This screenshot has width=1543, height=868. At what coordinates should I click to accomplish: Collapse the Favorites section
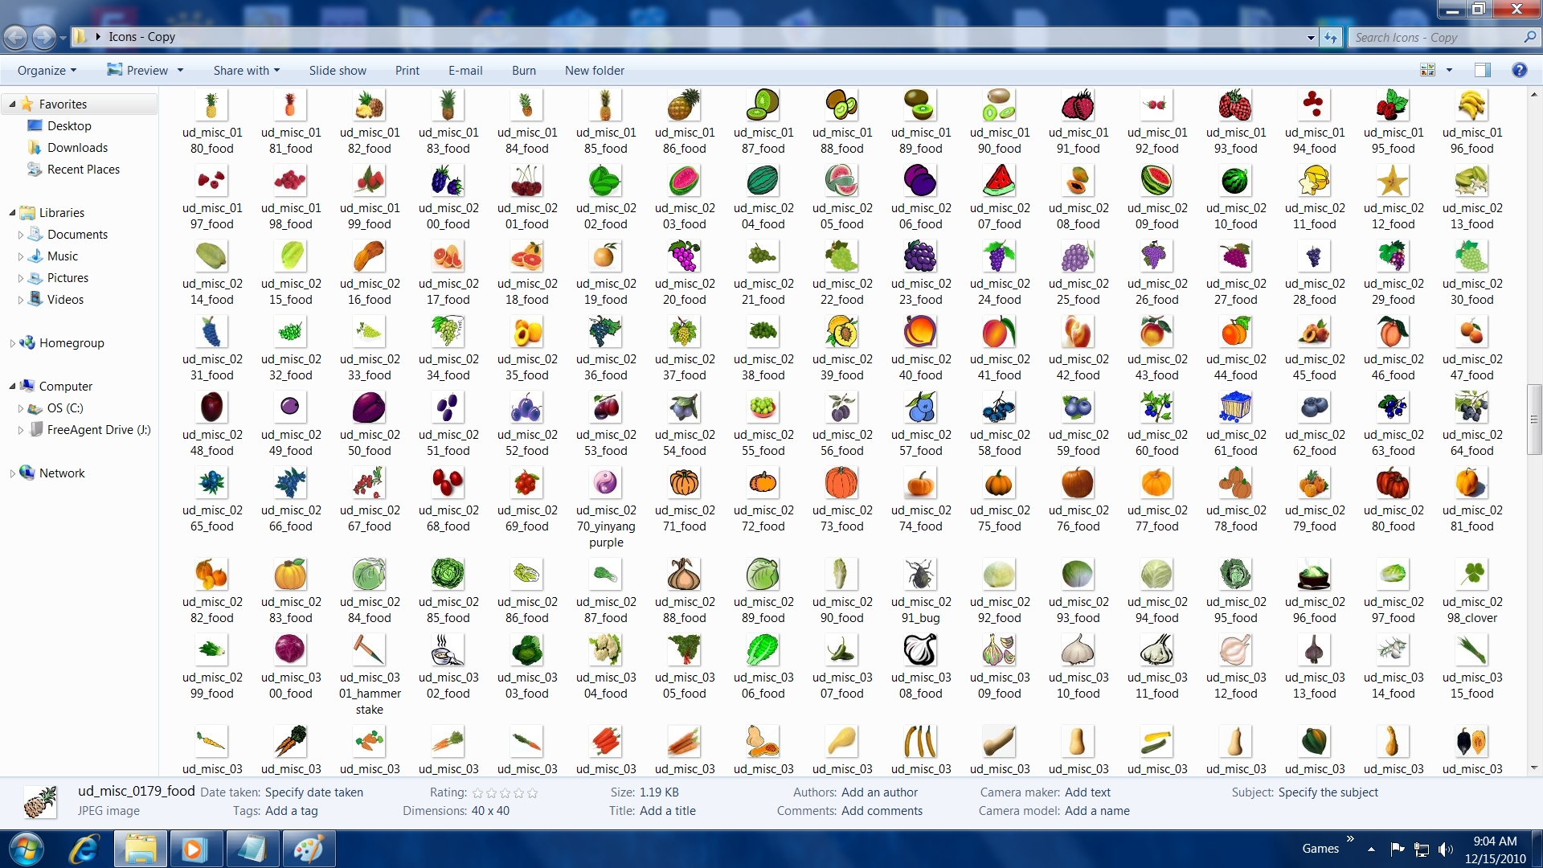click(x=12, y=104)
